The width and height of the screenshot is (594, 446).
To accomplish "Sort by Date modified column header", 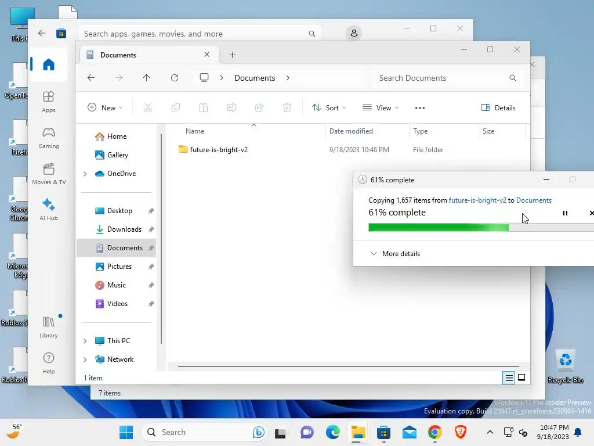I will coord(351,131).
